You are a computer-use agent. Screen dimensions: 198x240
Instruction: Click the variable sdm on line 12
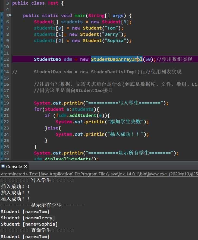click(68, 59)
